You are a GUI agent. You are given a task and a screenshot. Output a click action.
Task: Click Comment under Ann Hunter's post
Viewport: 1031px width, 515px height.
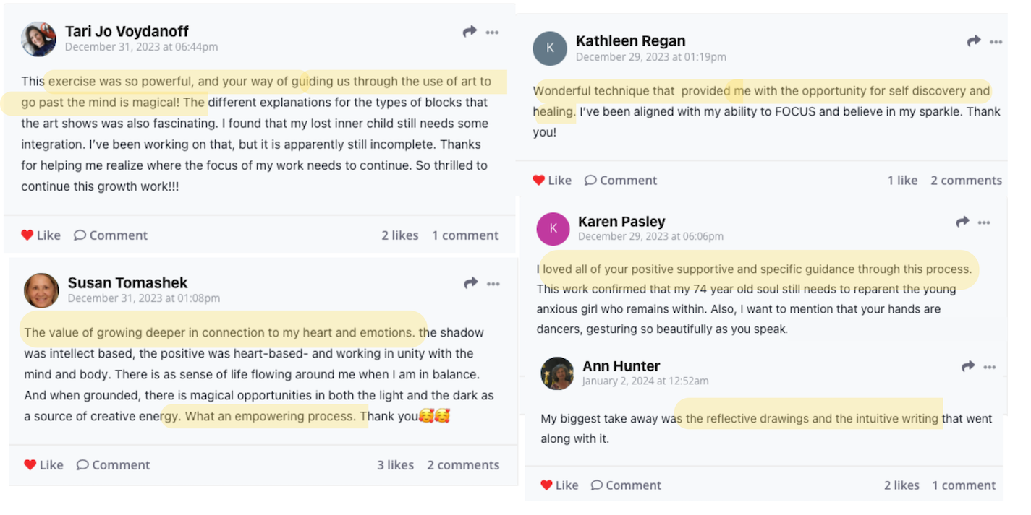pos(626,485)
